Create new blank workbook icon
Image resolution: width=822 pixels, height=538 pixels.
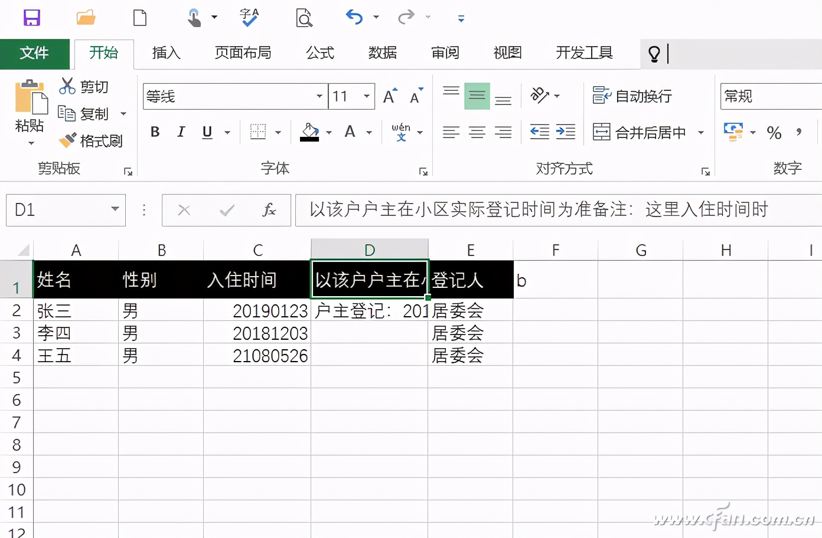(x=140, y=18)
